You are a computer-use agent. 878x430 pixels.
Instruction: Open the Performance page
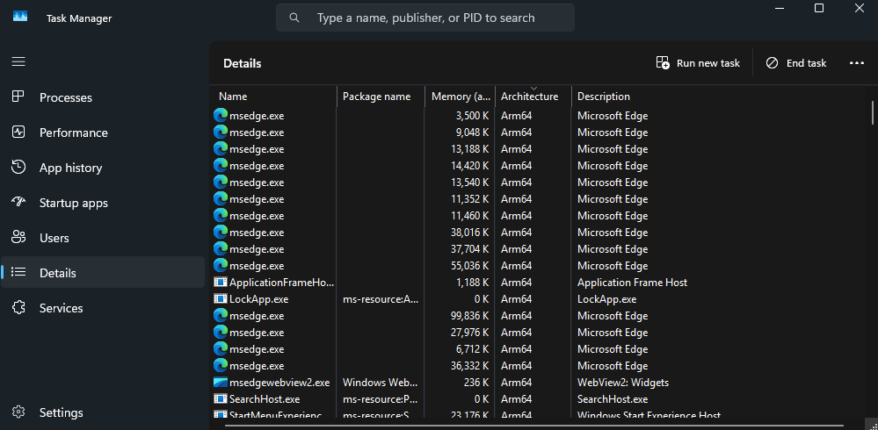point(103,133)
